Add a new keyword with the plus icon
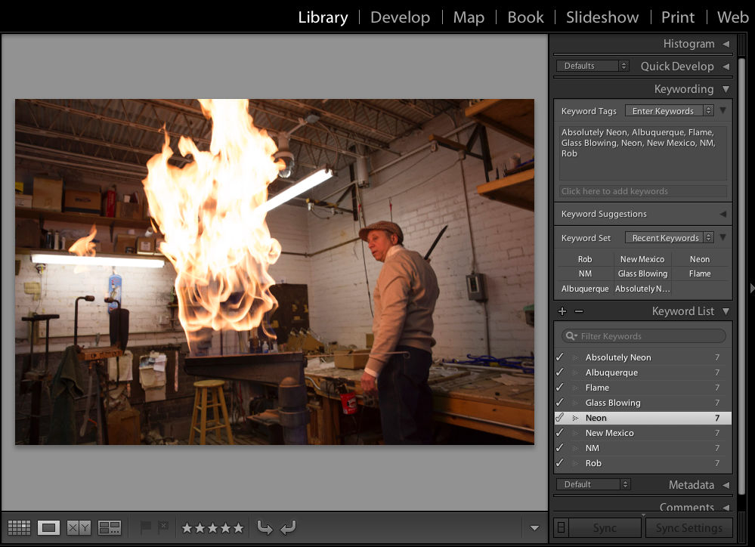Viewport: 755px width, 547px height. tap(562, 311)
